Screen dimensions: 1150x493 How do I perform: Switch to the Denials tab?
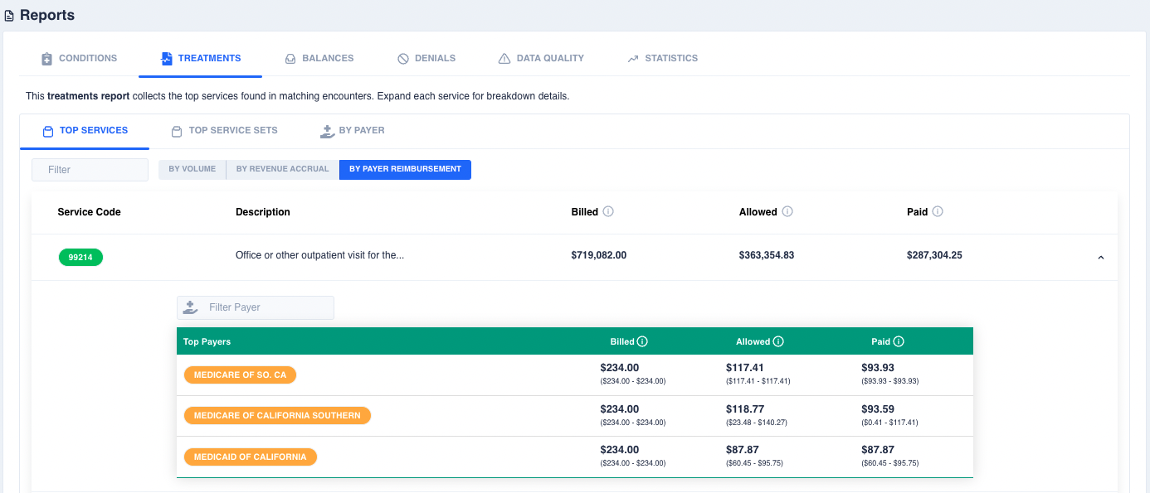[x=426, y=59]
